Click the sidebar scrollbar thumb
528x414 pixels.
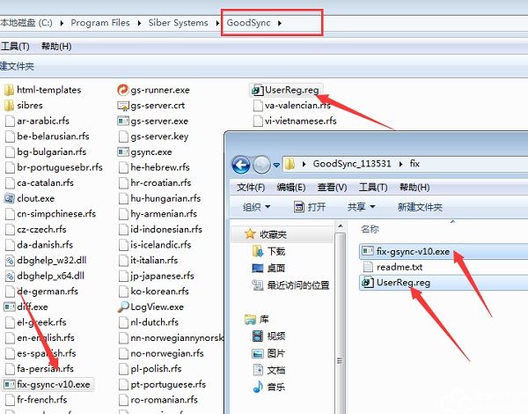[x=340, y=361]
